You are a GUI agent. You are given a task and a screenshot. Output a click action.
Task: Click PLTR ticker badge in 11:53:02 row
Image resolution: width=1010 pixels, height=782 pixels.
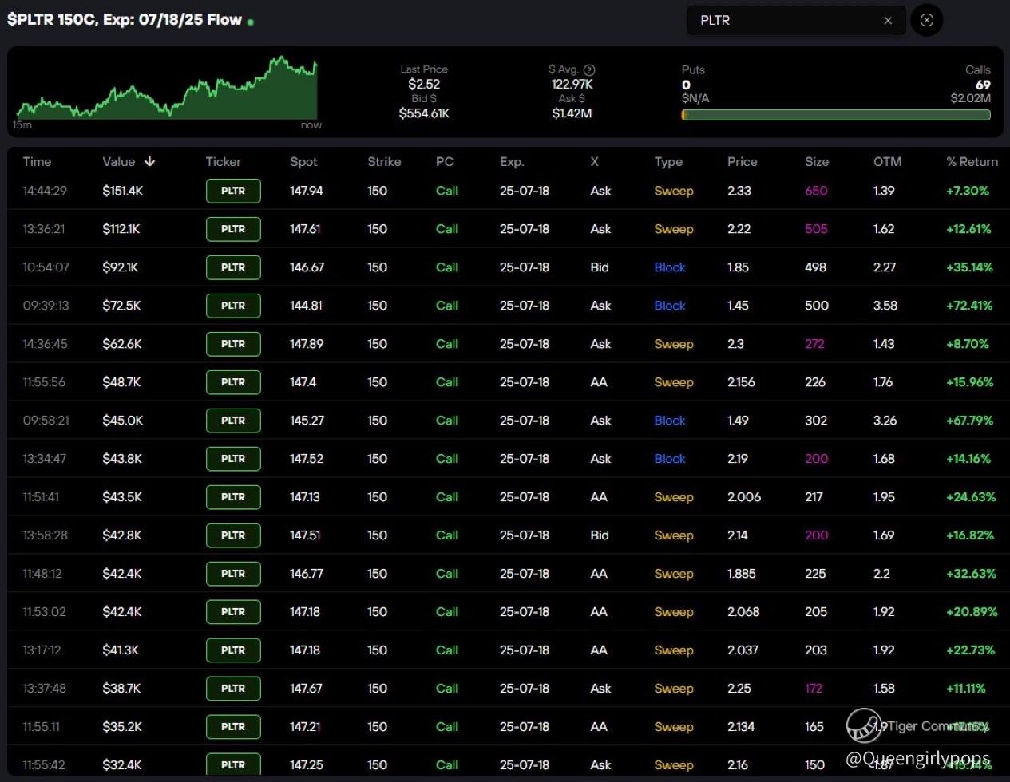pos(233,612)
